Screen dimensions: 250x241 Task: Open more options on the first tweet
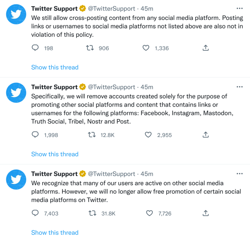tap(239, 8)
